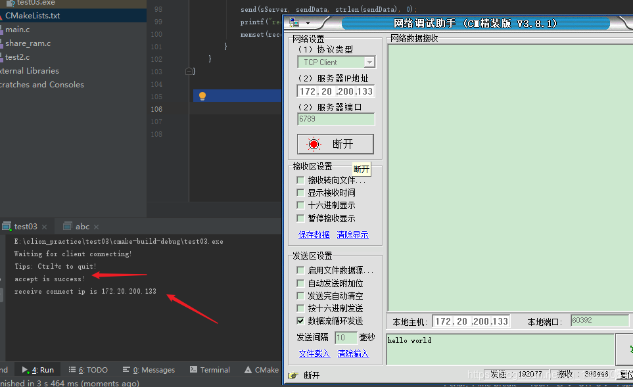Click the red disconnect indicator icon
The height and width of the screenshot is (387, 633).
point(314,144)
